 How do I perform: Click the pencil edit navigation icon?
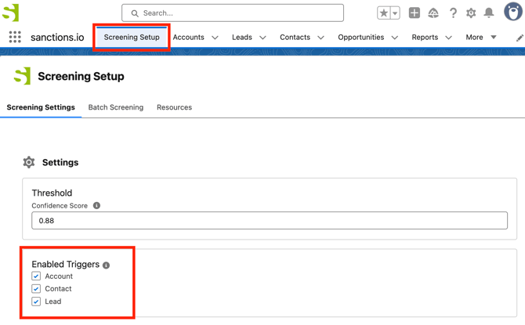(x=520, y=38)
